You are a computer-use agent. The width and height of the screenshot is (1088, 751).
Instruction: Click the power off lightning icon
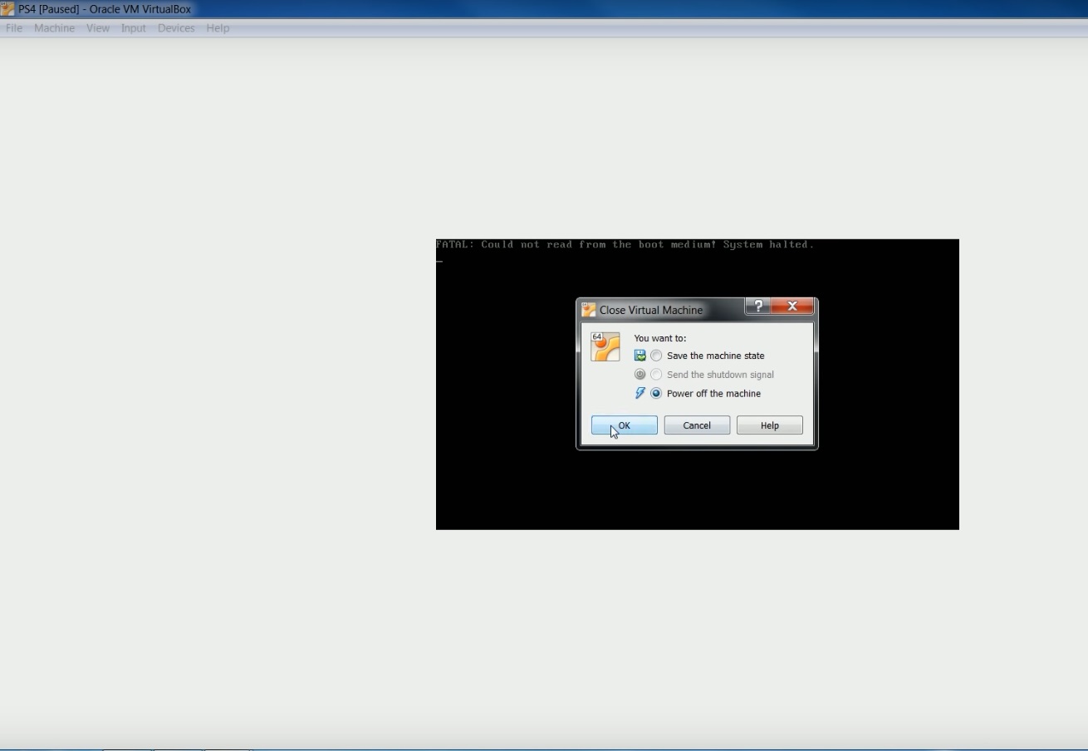640,394
